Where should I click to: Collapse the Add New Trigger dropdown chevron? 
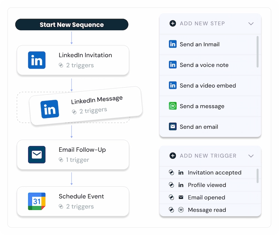coord(251,156)
